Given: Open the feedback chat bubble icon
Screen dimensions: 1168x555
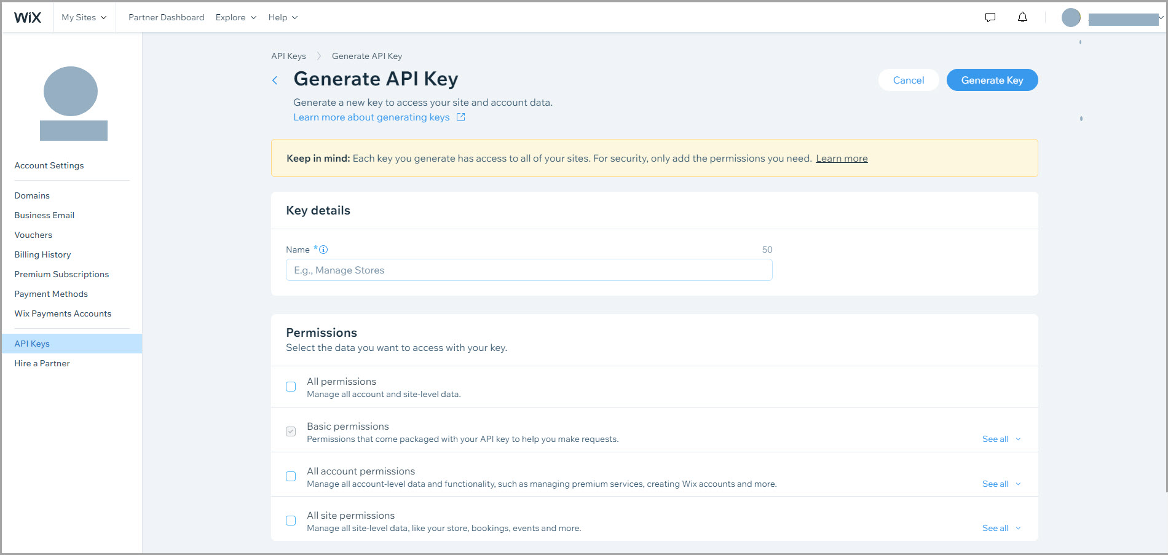Looking at the screenshot, I should pos(990,17).
